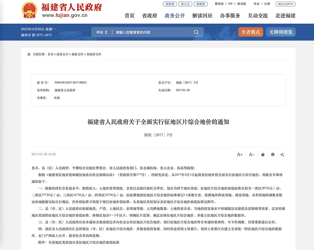314x250 pixels.
Task: Decrease font size with A−
Action: point(252,155)
